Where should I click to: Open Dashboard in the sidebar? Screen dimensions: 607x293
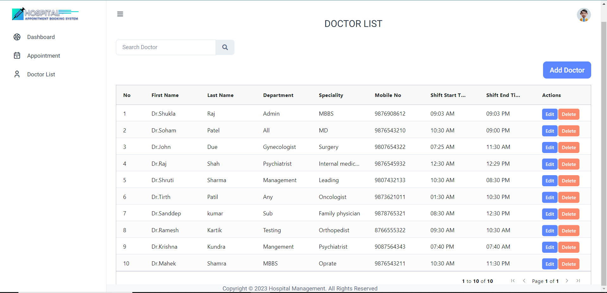point(41,37)
